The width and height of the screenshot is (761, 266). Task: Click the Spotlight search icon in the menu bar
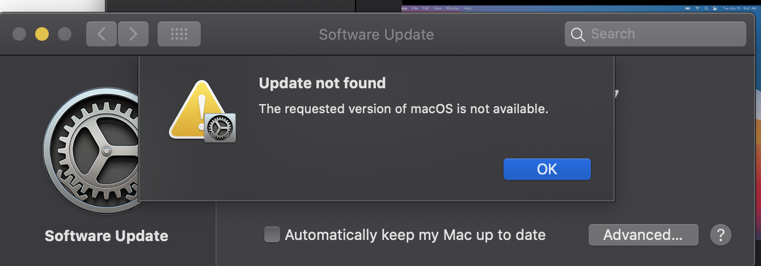pyautogui.click(x=706, y=8)
